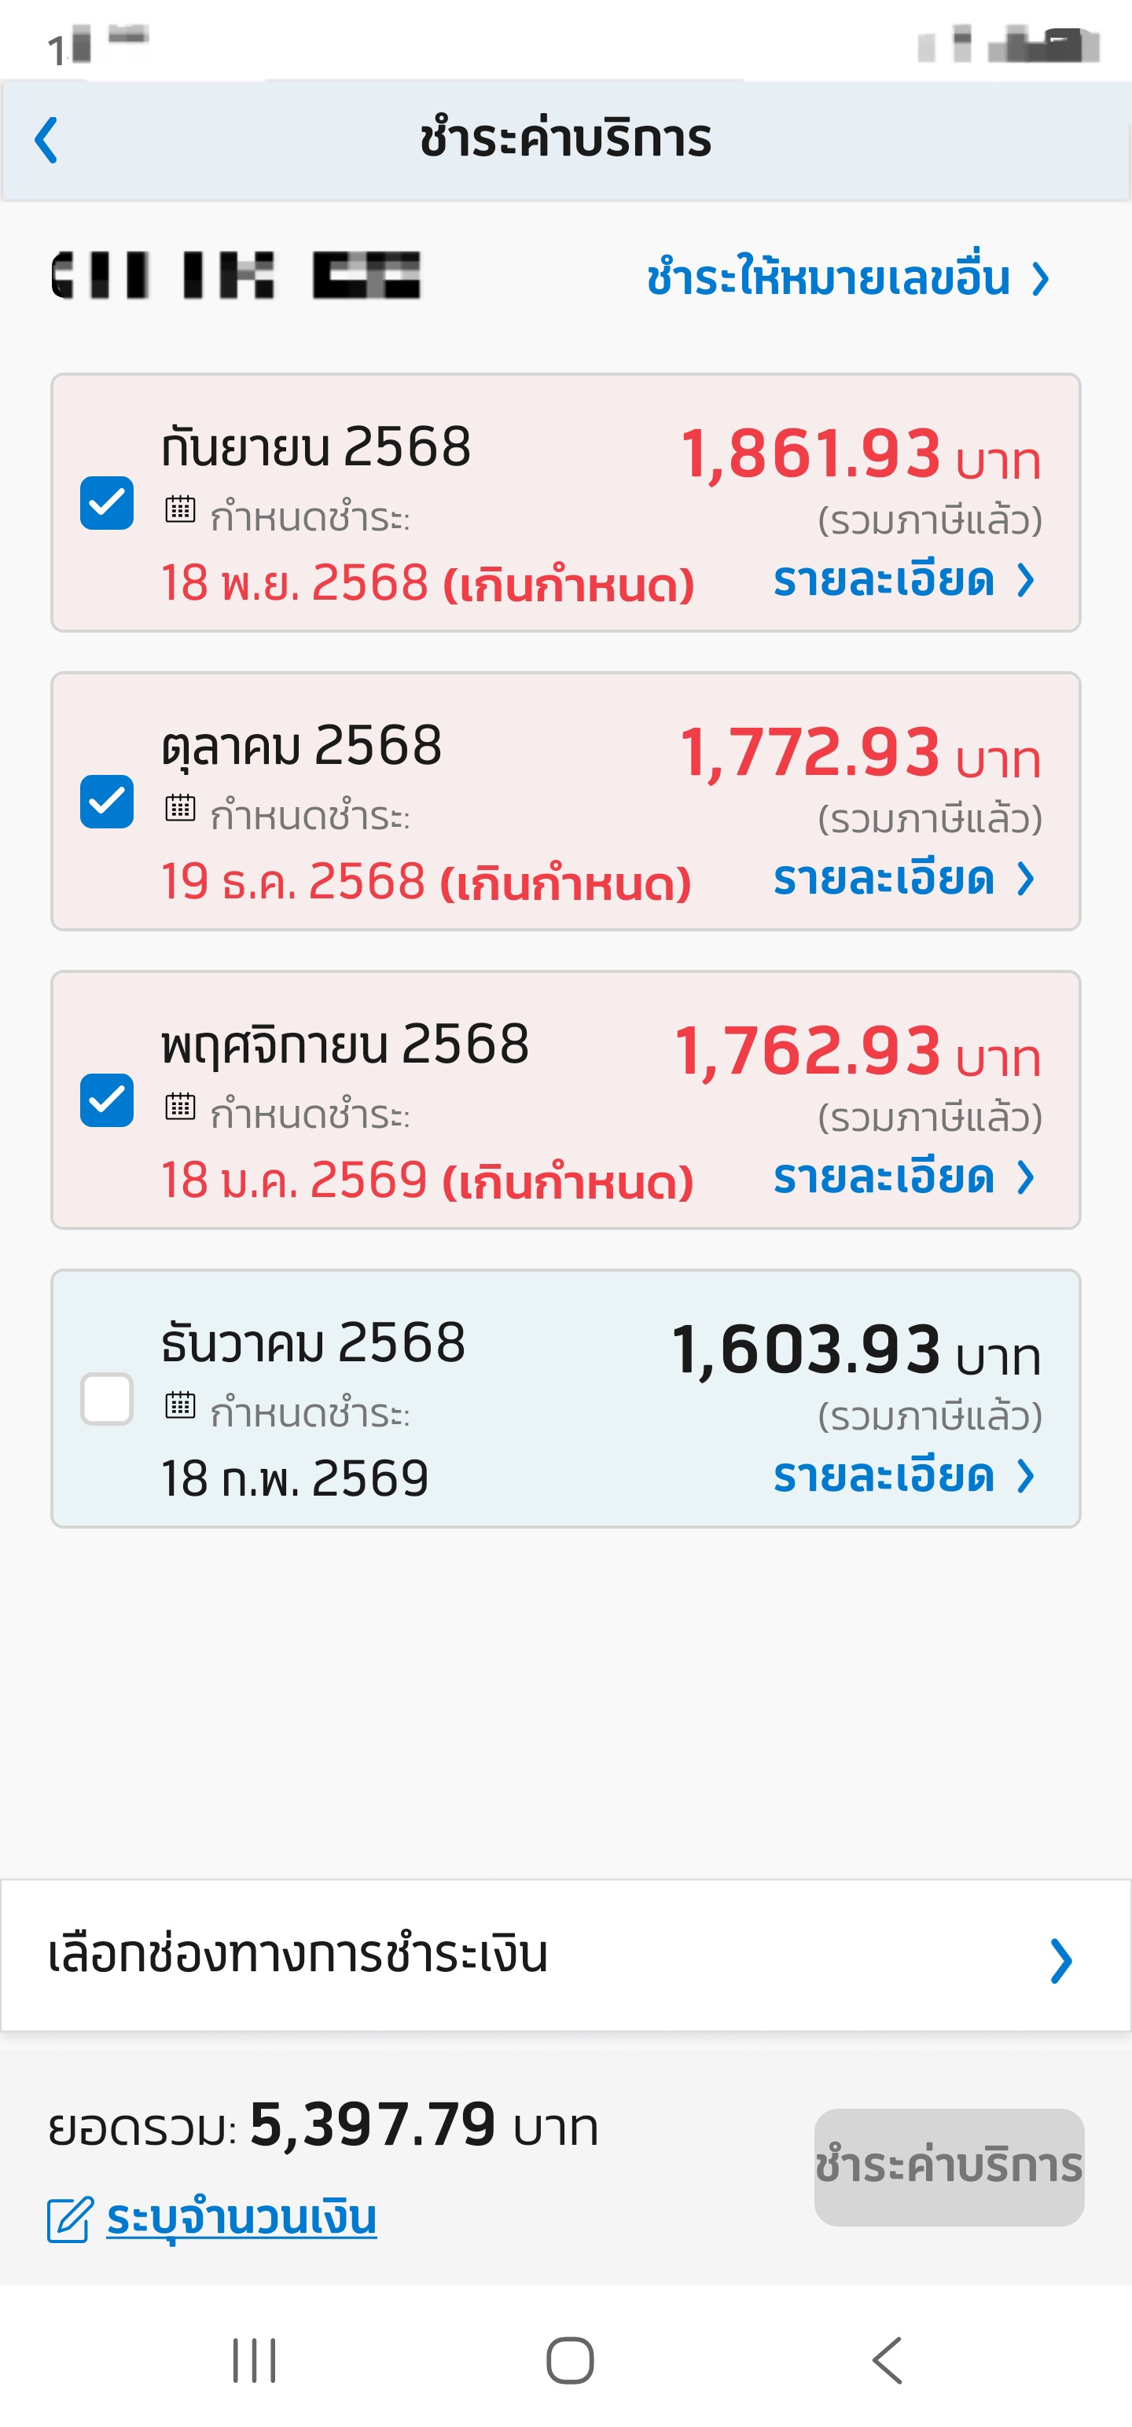
Task: Uncheck the พฤศจิกายน 2568 bill checkbox
Action: (108, 1100)
